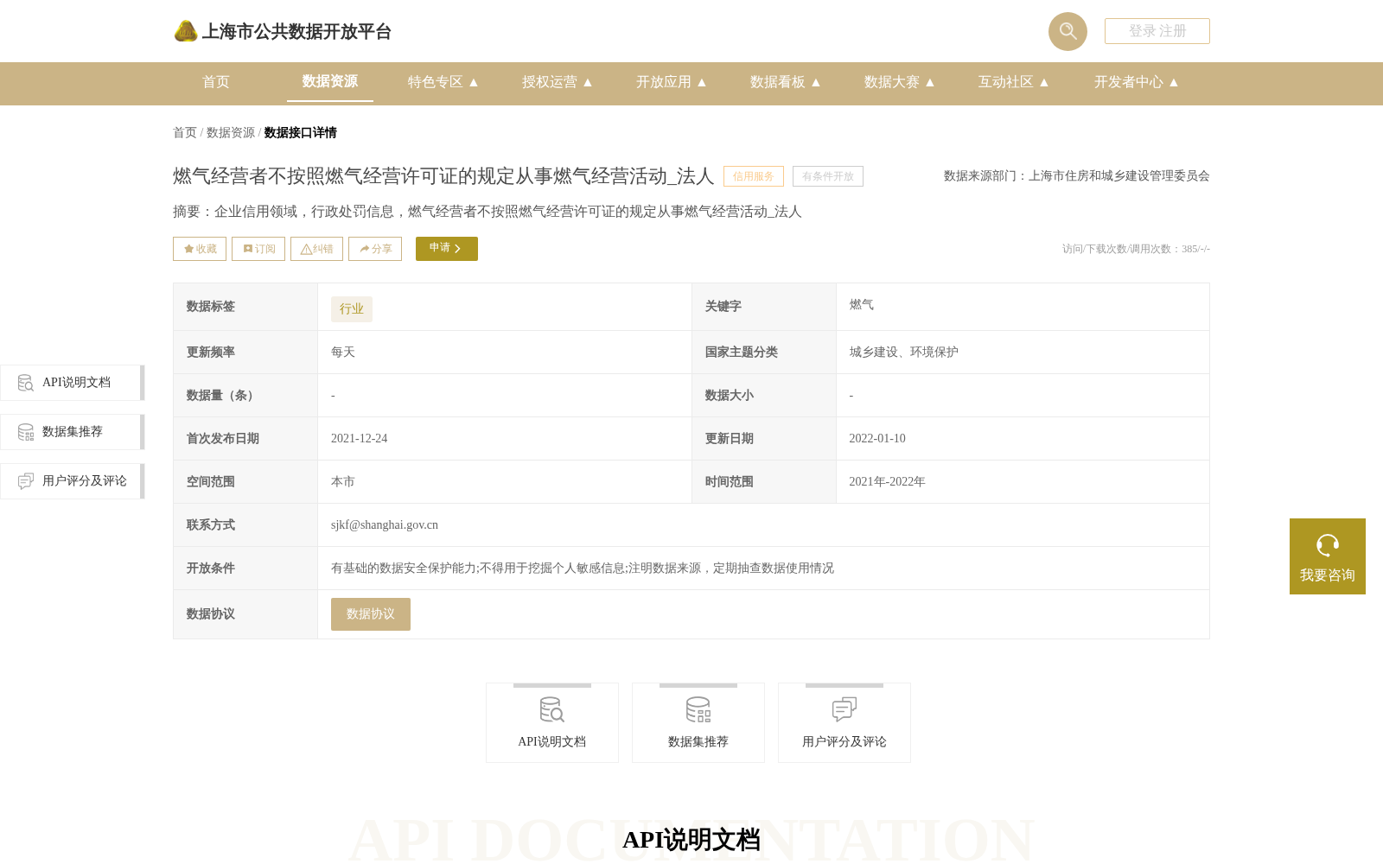Screen dimensions: 1383x864
Task: Expand the 数据大赛 menu
Action: [x=900, y=82]
